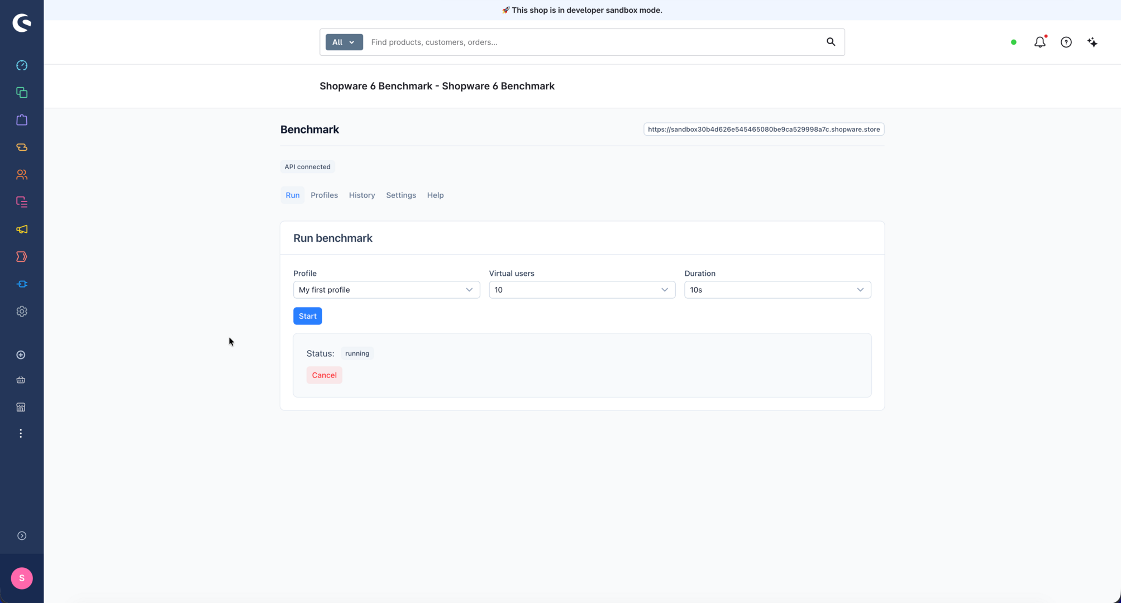The height and width of the screenshot is (603, 1121).
Task: Open the Settings gear icon
Action: (x=22, y=312)
